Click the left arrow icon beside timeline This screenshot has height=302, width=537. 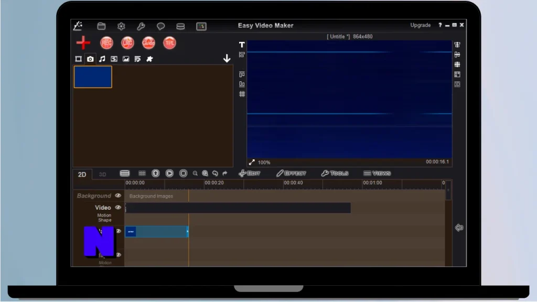[459, 228]
